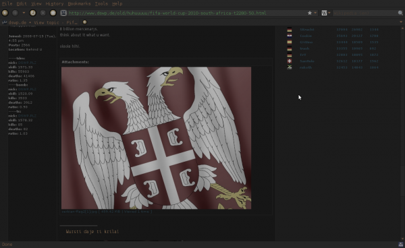This screenshot has height=248, width=405.
Task: Go to the Home page button
Action: pos(53,13)
